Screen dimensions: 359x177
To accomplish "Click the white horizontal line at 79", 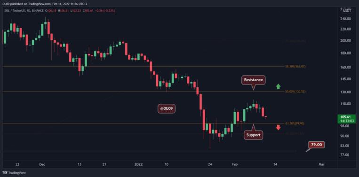I will tap(150, 151).
